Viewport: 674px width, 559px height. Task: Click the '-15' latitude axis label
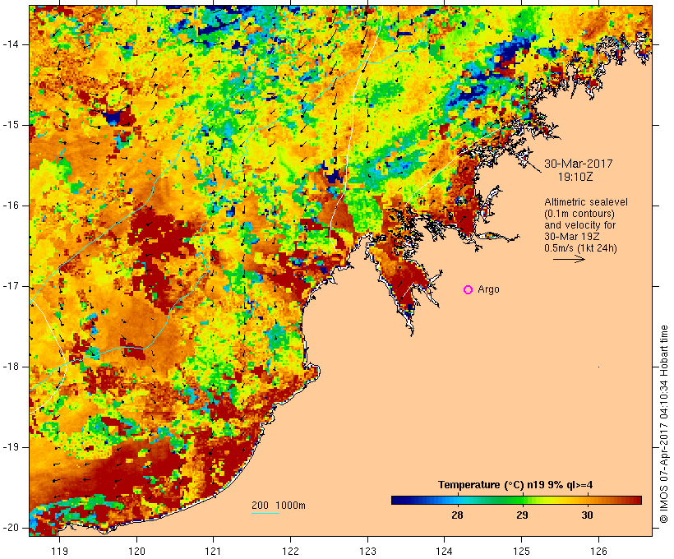click(x=11, y=125)
